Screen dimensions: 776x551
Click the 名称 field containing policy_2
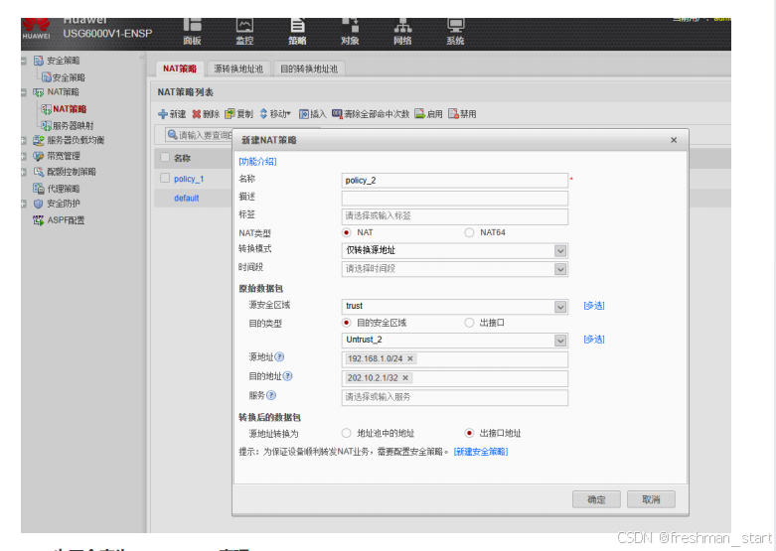click(x=454, y=180)
